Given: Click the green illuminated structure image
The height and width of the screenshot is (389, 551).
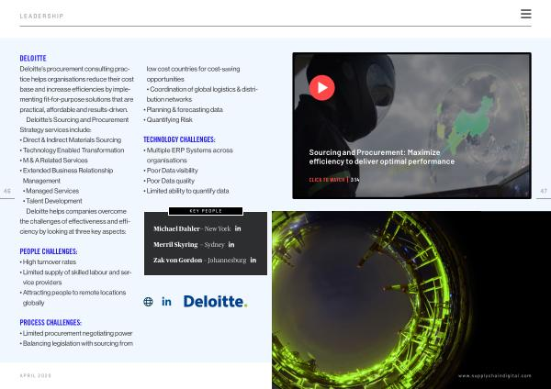Looking at the screenshot, I should tap(411, 300).
